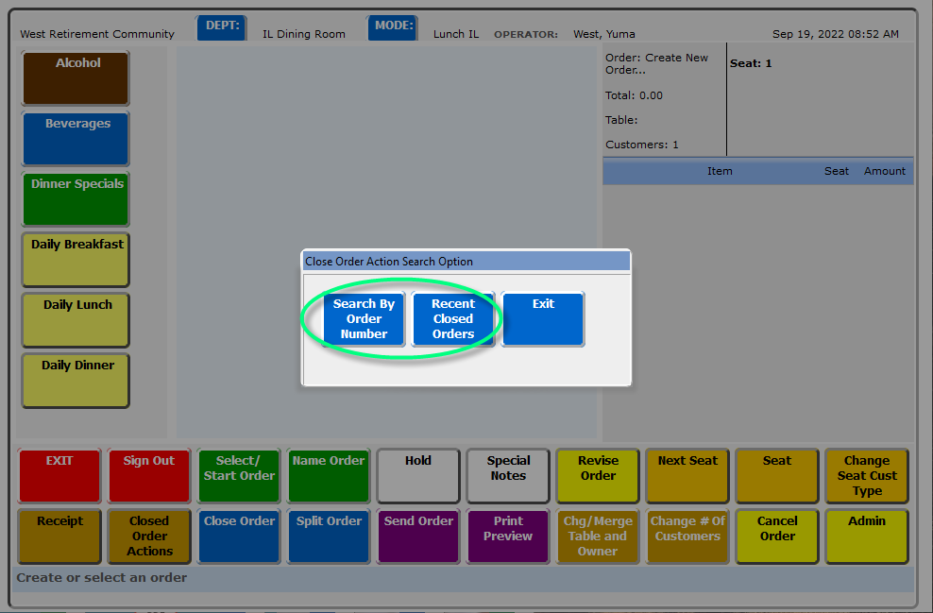Open Special Notes
Viewport: 933px width, 613px height.
(x=508, y=475)
